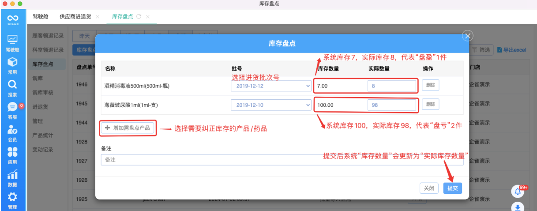The height and width of the screenshot is (211, 537).
Task: Open the 常用 cube icon in sidebar
Action: click(x=12, y=62)
